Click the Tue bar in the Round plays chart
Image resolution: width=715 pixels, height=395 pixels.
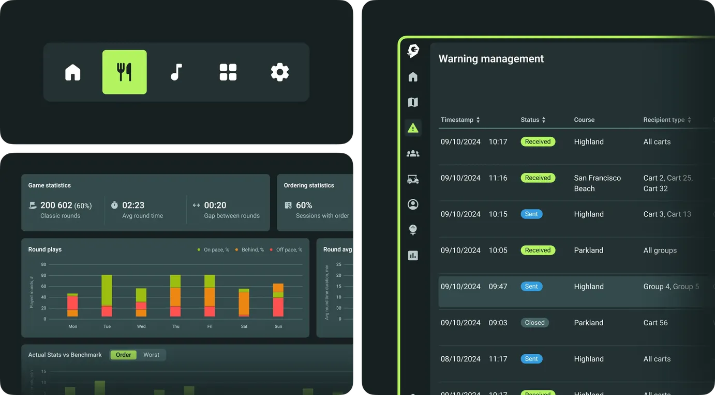point(107,296)
